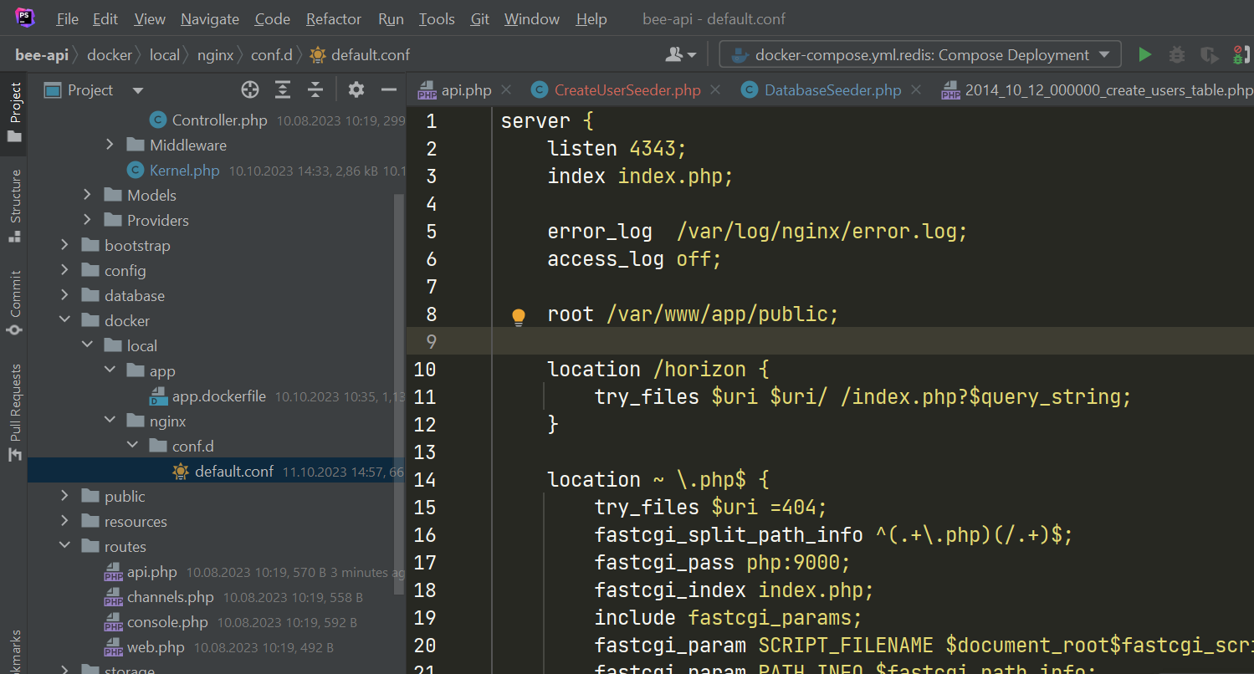Viewport: 1254px width, 674px height.
Task: Open Project panel settings gear
Action: point(356,89)
